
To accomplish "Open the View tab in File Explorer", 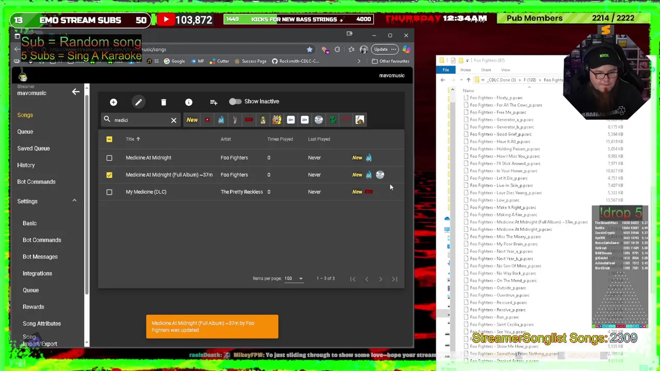I will coord(505,70).
